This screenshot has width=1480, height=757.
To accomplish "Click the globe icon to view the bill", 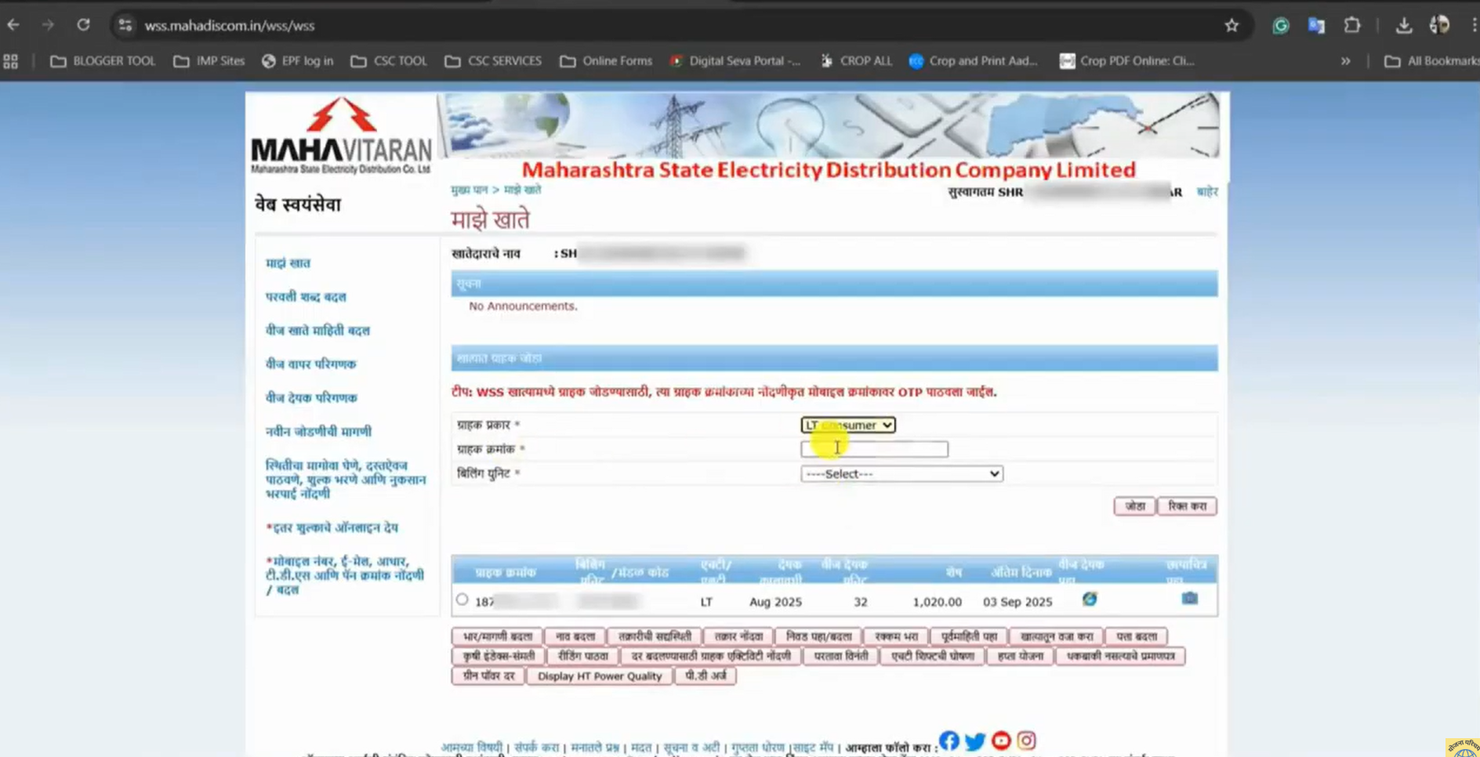I will [1089, 599].
